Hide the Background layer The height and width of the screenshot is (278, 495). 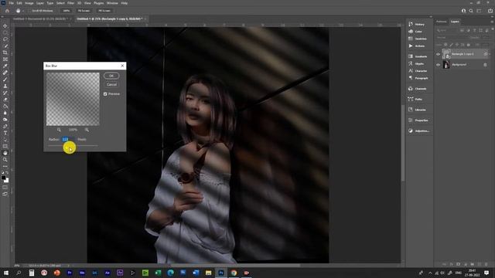[x=438, y=65]
